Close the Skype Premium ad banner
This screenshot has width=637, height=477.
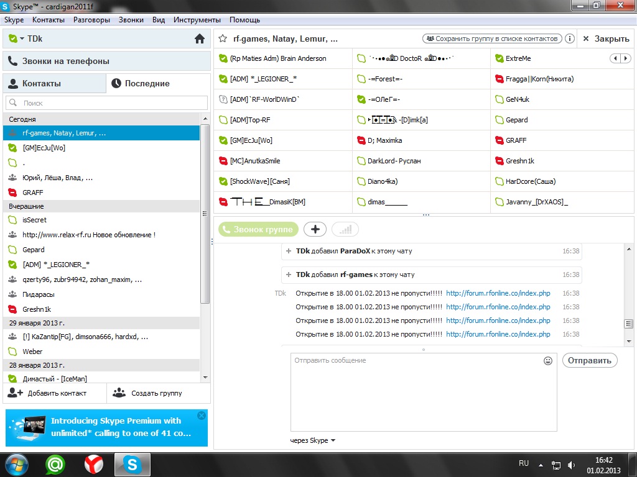202,416
